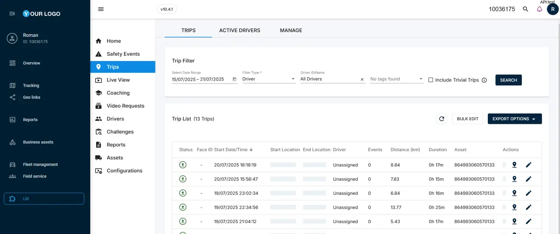This screenshot has width=560, height=234.
Task: Switch to the Trips tab
Action: click(189, 31)
